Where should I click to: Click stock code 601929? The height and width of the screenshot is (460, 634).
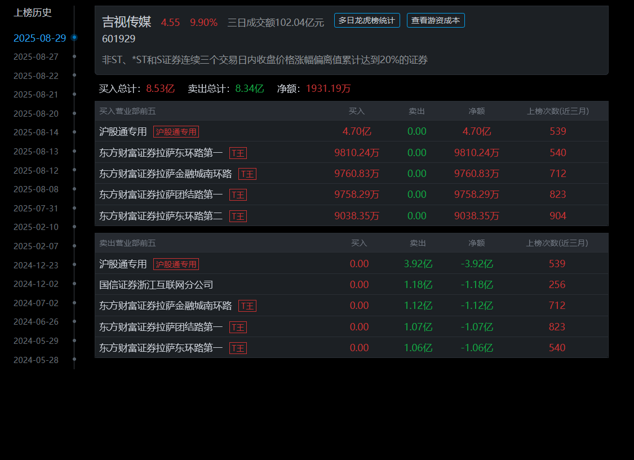pos(118,39)
